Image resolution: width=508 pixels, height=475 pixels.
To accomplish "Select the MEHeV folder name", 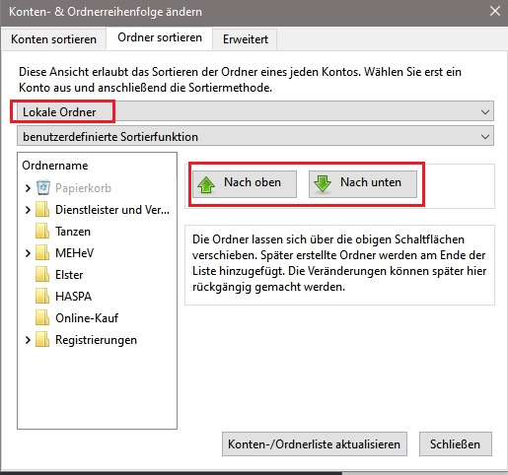I will pos(75,253).
